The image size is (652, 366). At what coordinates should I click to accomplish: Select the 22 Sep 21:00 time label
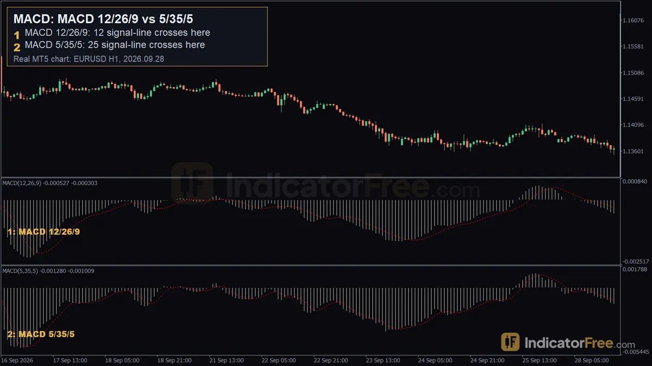[x=331, y=361]
